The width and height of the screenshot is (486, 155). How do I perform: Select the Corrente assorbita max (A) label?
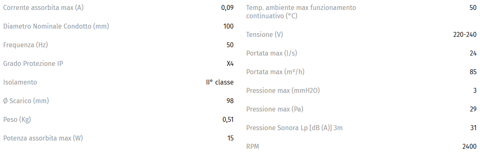click(43, 8)
